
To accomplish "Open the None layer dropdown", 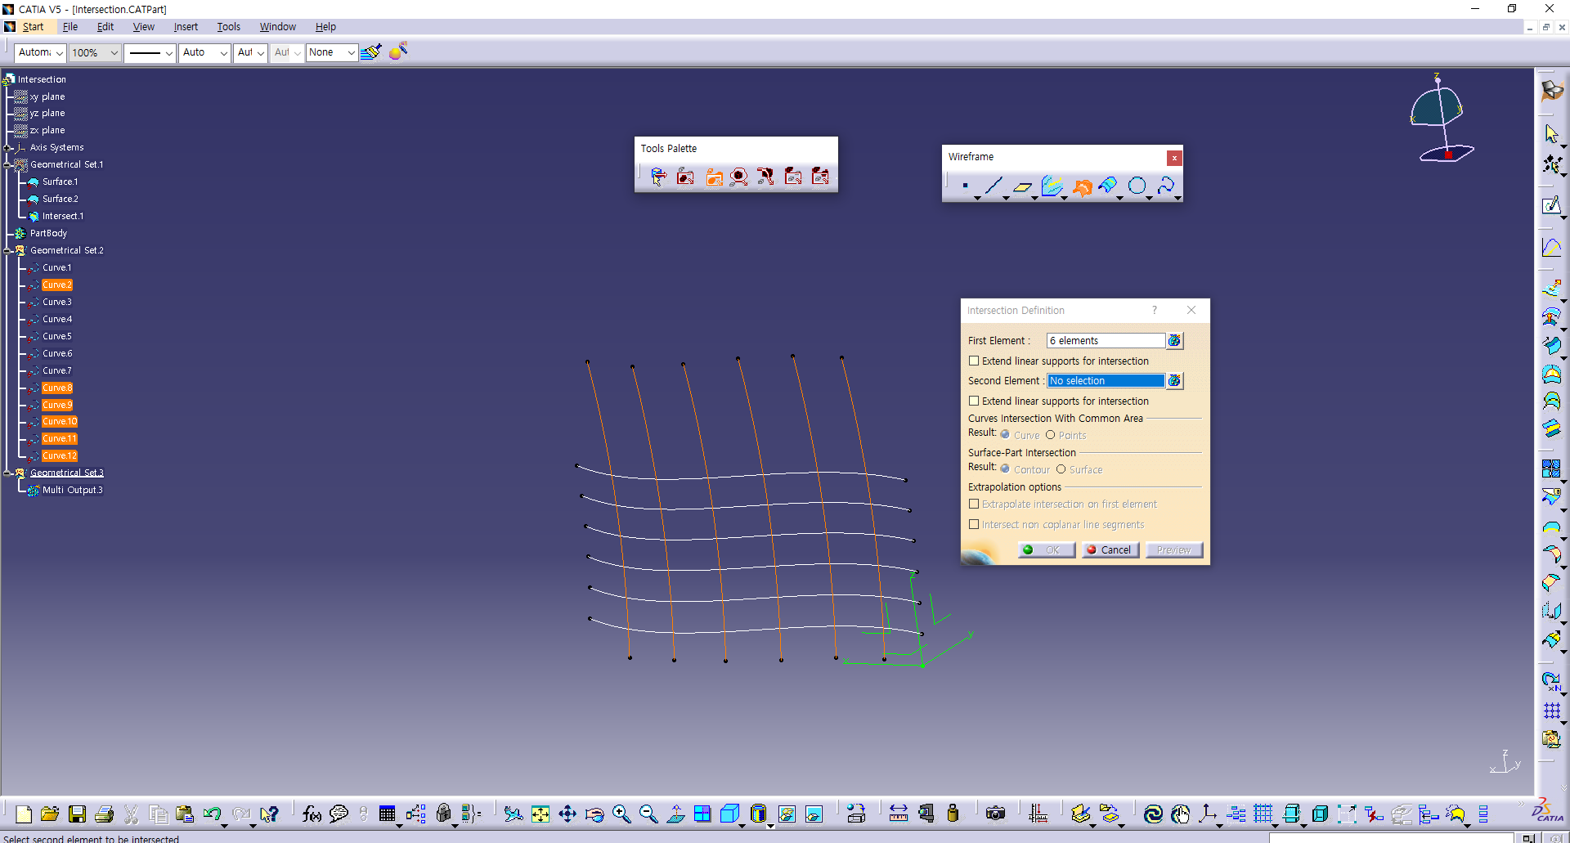I will (331, 52).
